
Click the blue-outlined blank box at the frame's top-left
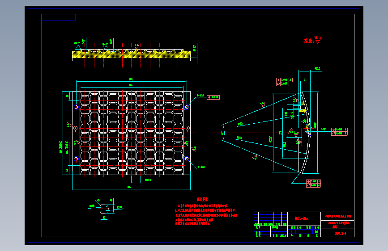pyautogui.click(x=59, y=17)
